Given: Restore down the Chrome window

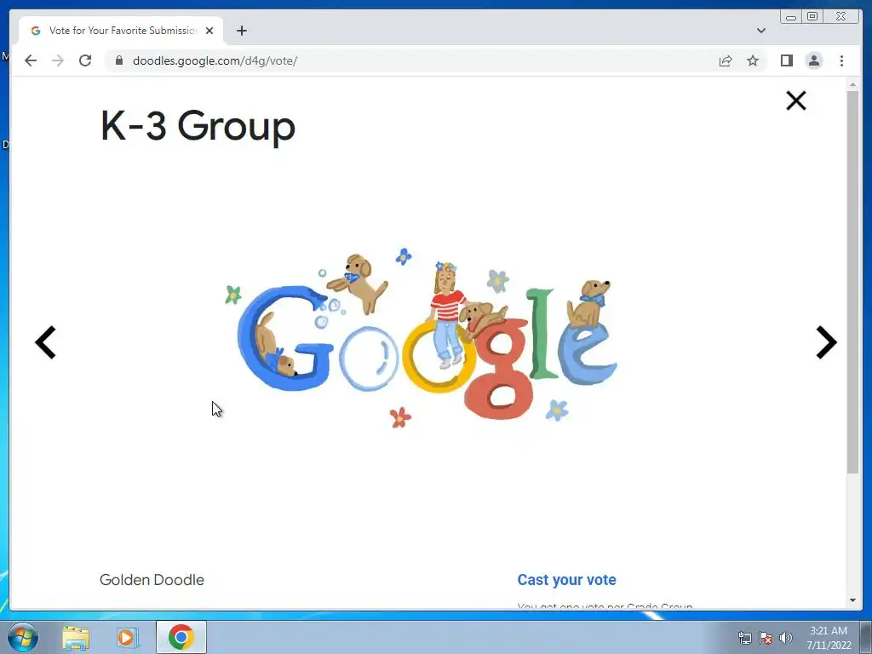Looking at the screenshot, I should point(812,17).
